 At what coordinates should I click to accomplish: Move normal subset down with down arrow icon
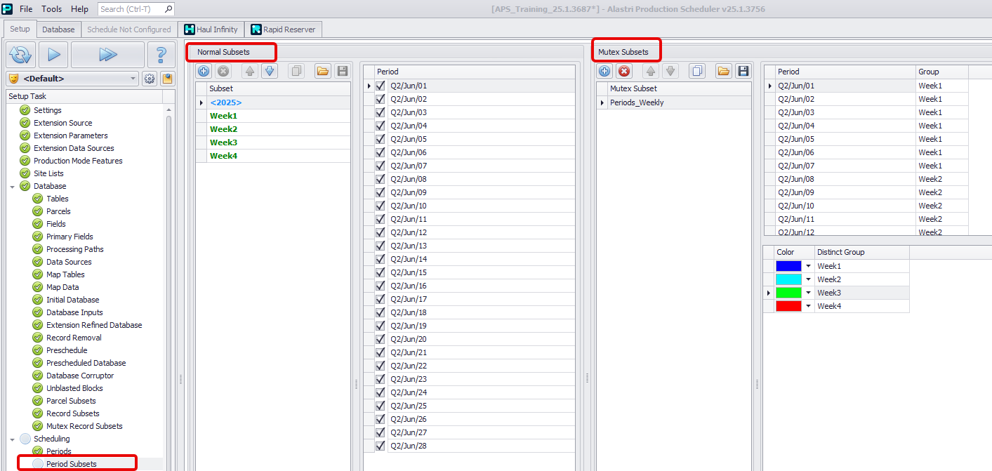[x=270, y=71]
